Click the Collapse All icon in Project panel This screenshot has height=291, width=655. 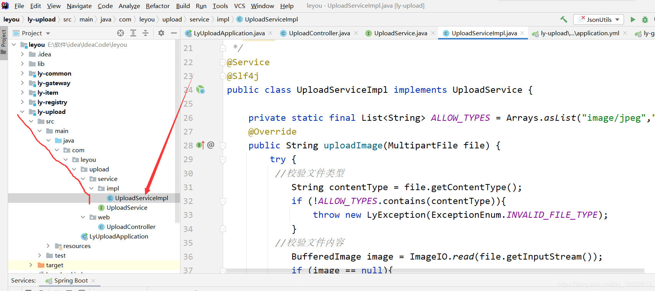146,33
